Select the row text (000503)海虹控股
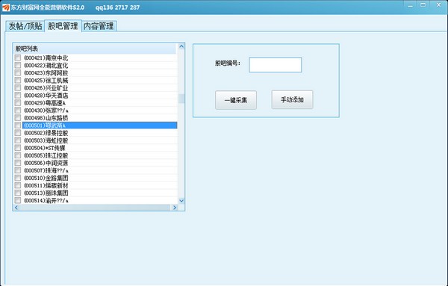This screenshot has width=448, height=286. (x=46, y=140)
